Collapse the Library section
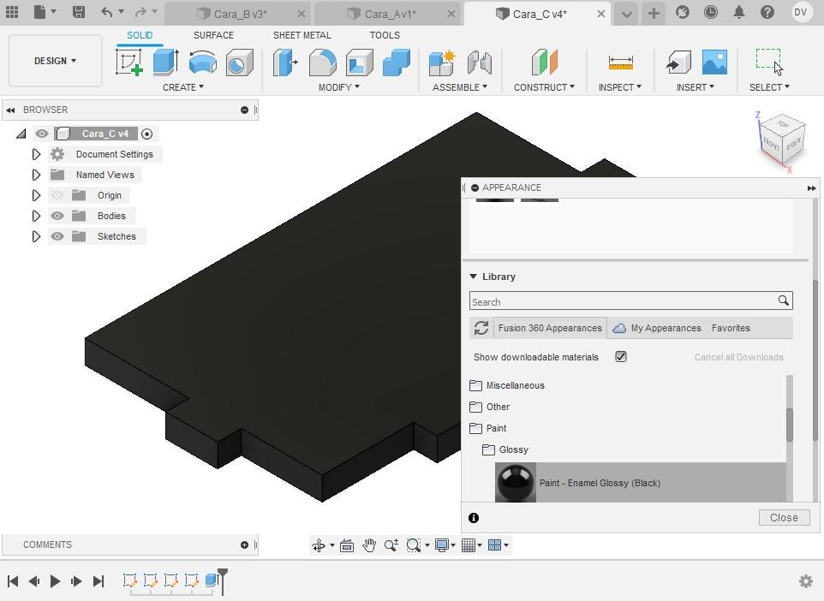Viewport: 824px width, 601px height. [x=473, y=277]
